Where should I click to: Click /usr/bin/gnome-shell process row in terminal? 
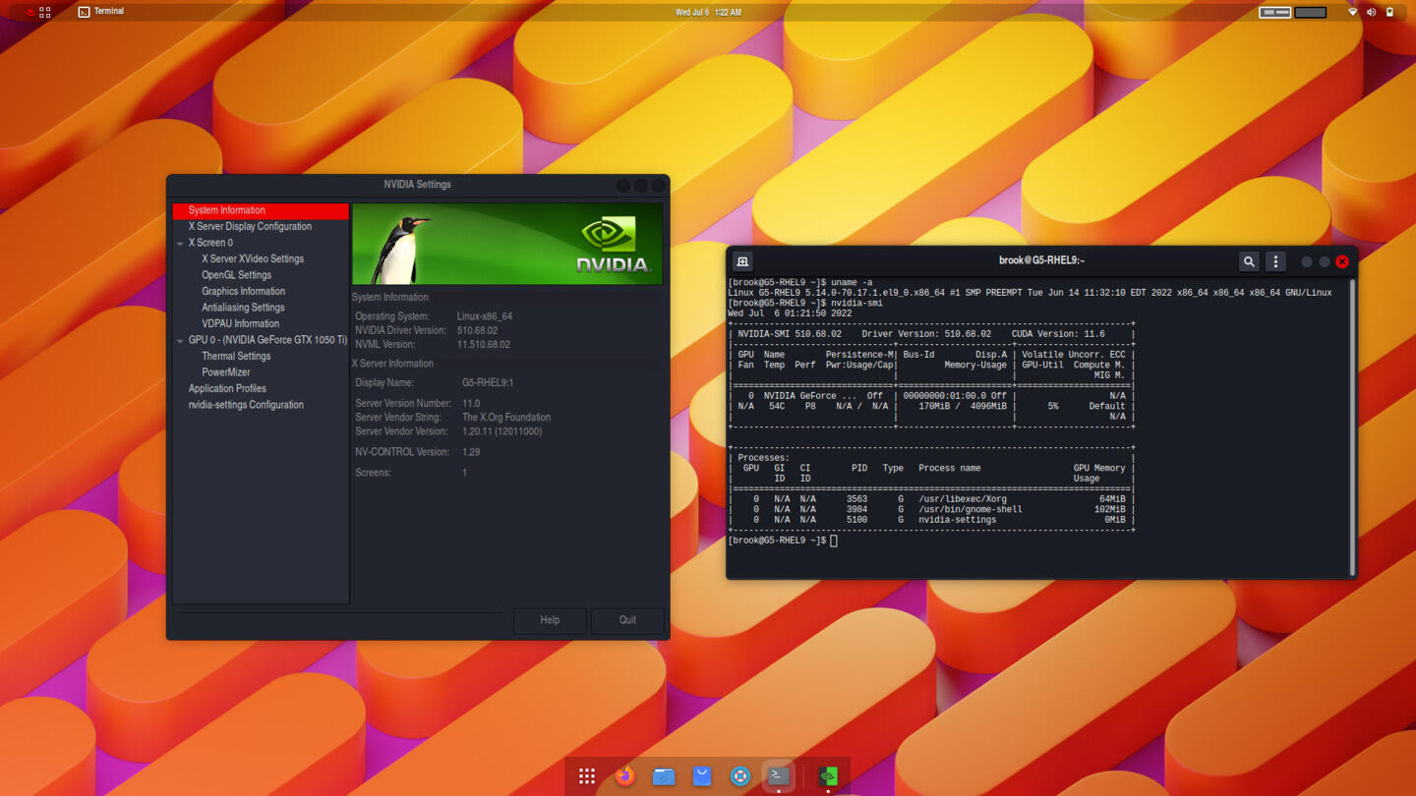[932, 510]
